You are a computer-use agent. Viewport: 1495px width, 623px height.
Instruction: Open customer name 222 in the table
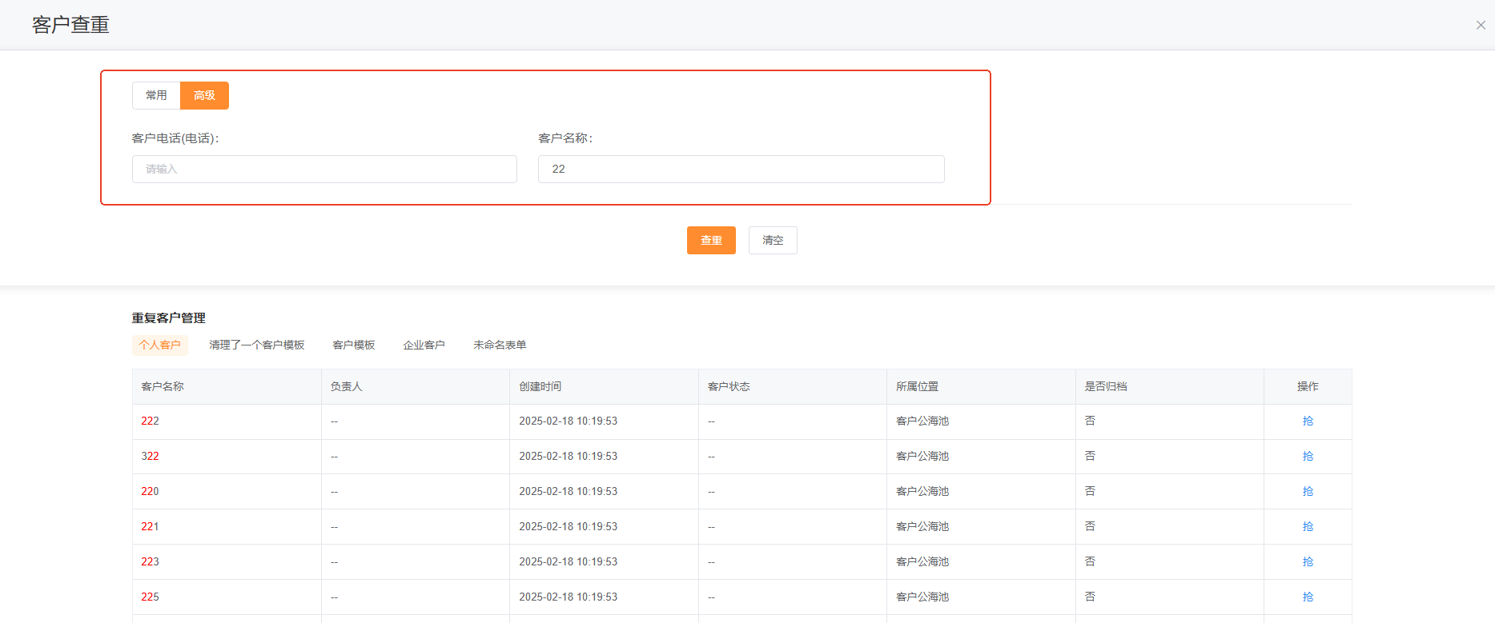150,421
